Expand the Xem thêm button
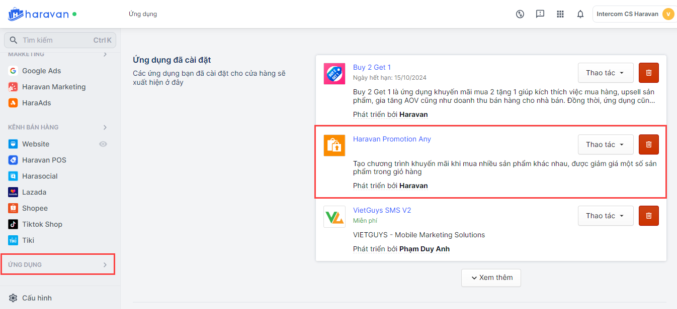The width and height of the screenshot is (677, 309). [491, 278]
